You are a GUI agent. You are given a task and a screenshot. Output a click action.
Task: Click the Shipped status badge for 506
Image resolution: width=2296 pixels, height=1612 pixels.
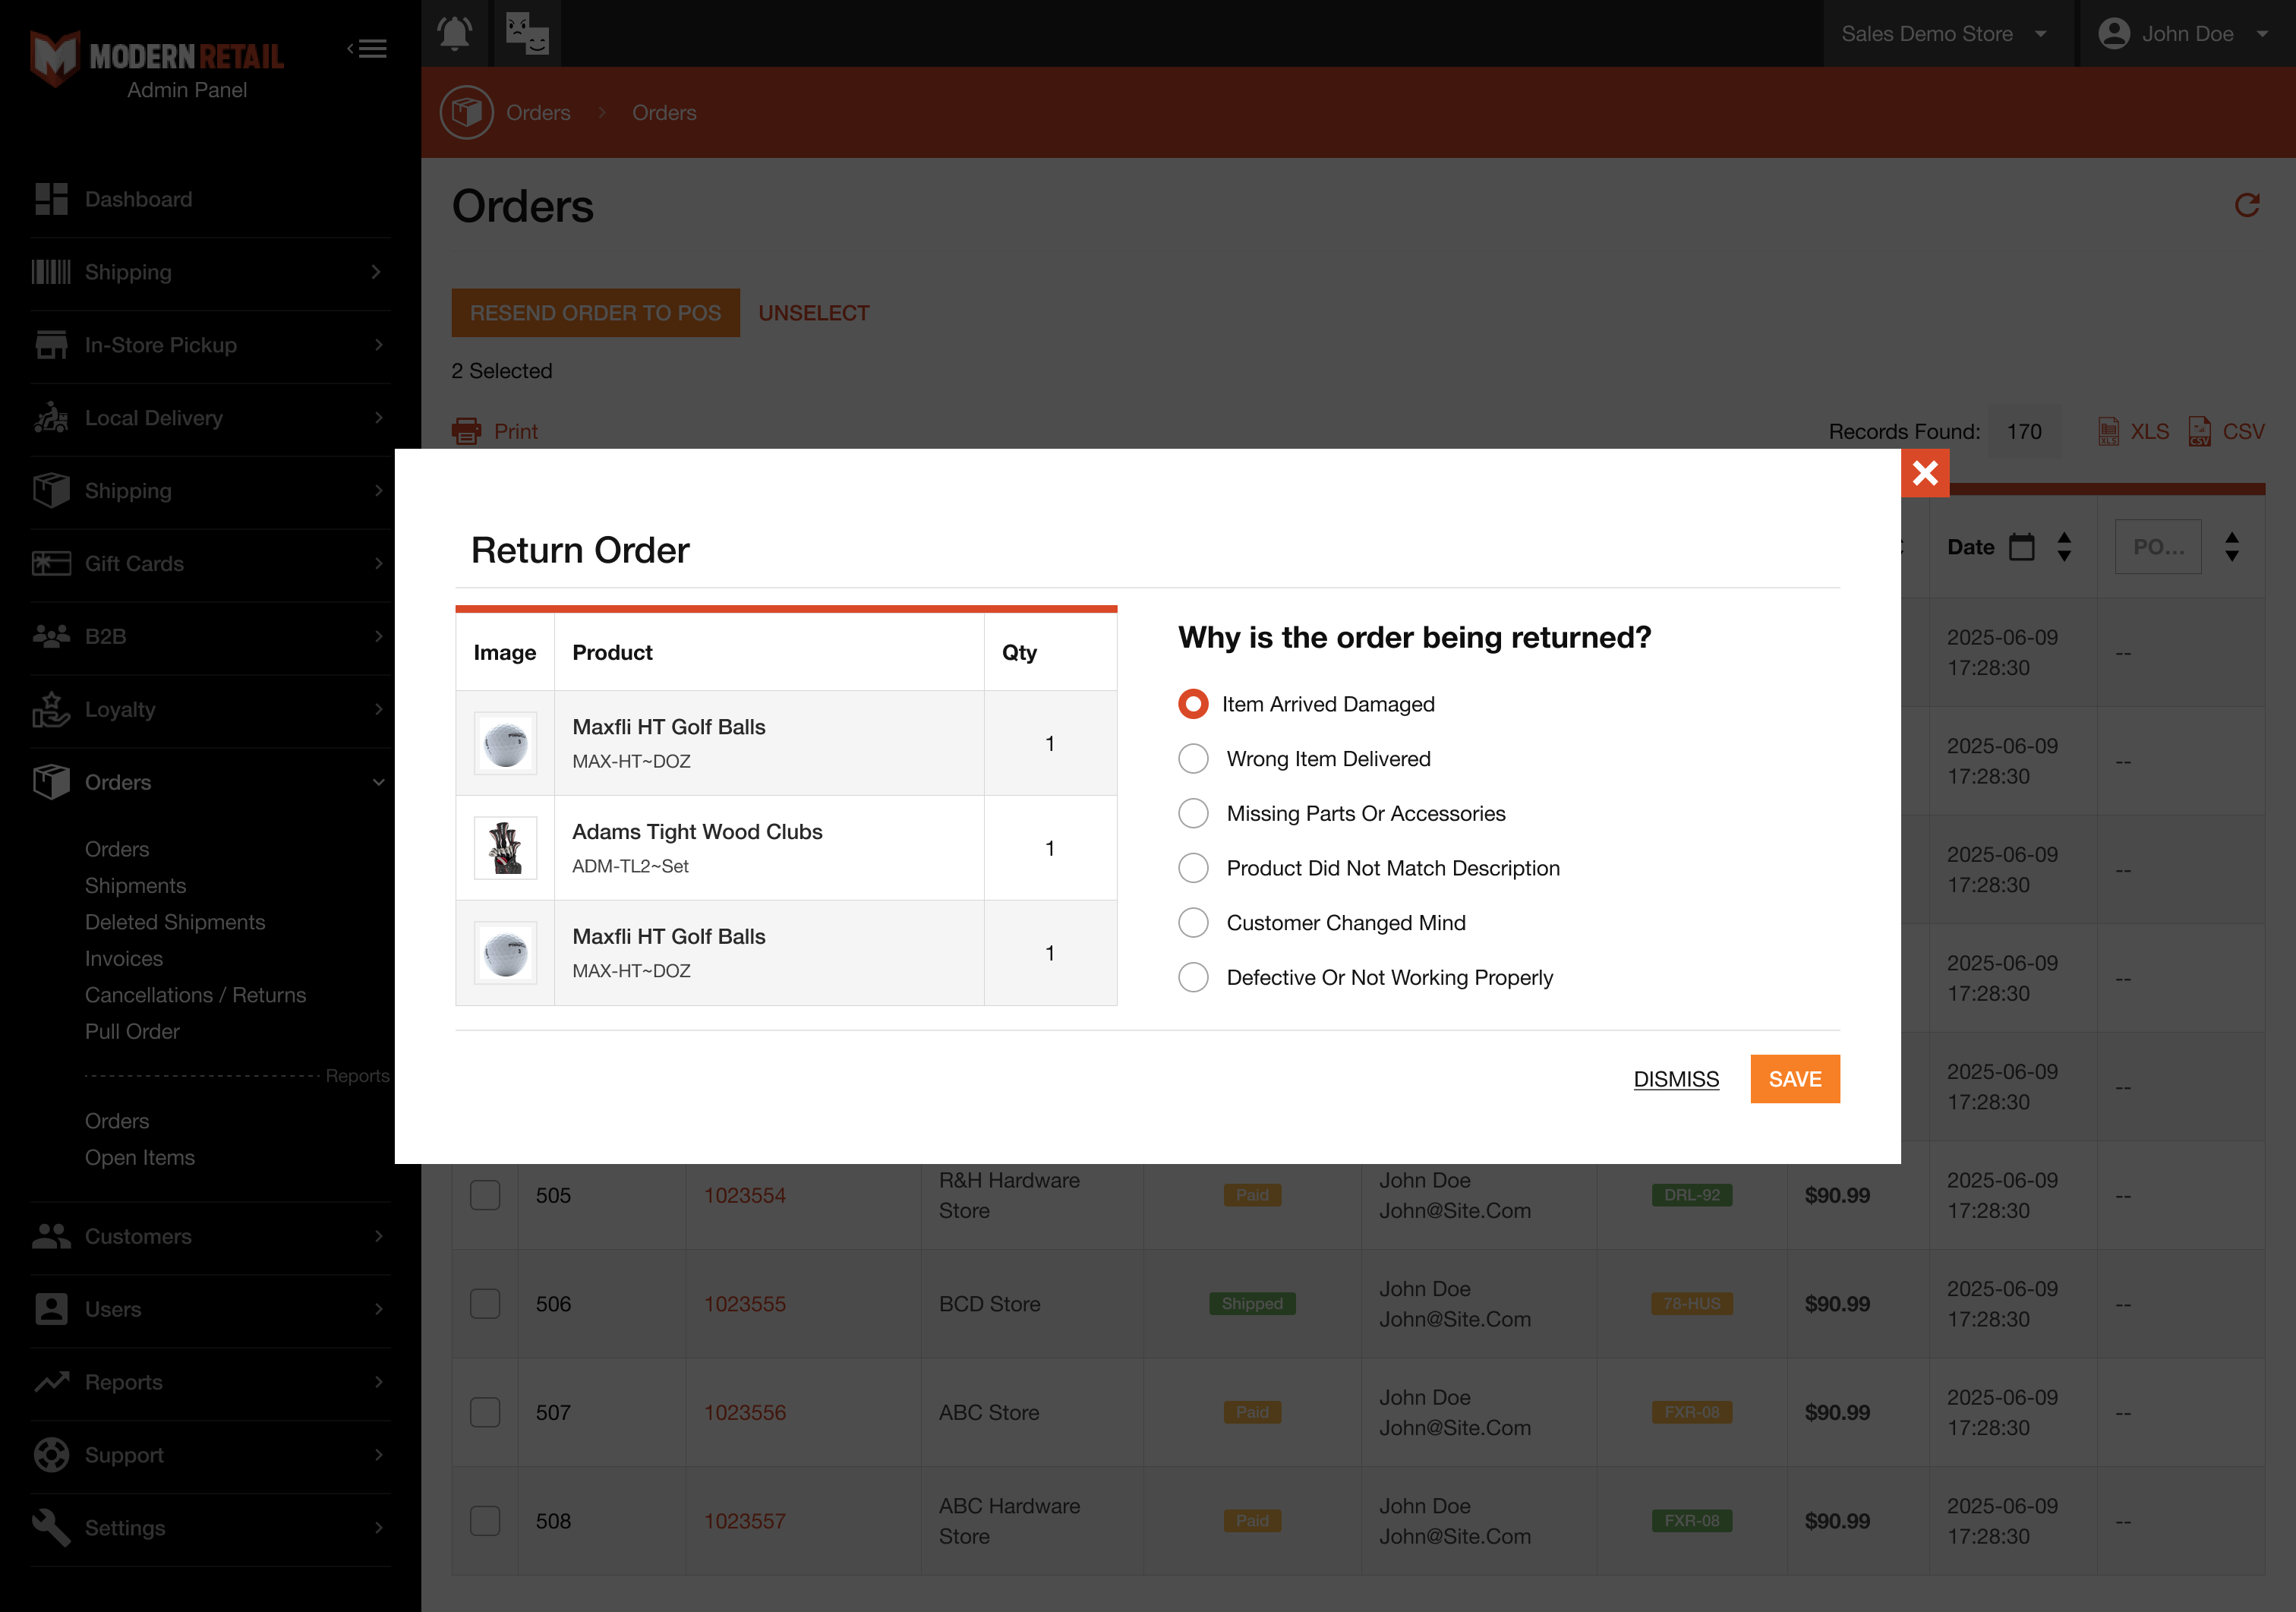point(1252,1304)
